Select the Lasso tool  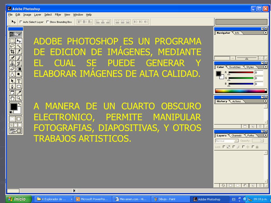click(12, 46)
